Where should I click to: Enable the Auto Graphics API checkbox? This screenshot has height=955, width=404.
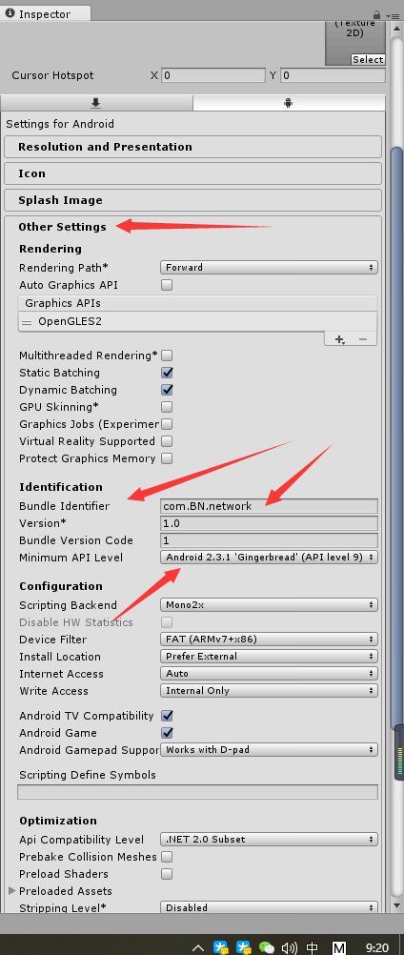166,285
